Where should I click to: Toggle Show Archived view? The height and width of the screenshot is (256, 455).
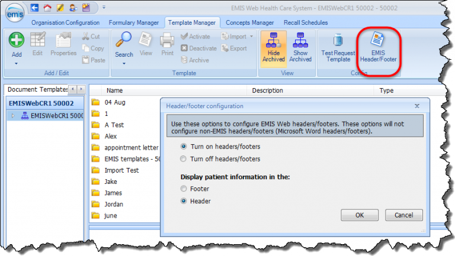coord(300,47)
